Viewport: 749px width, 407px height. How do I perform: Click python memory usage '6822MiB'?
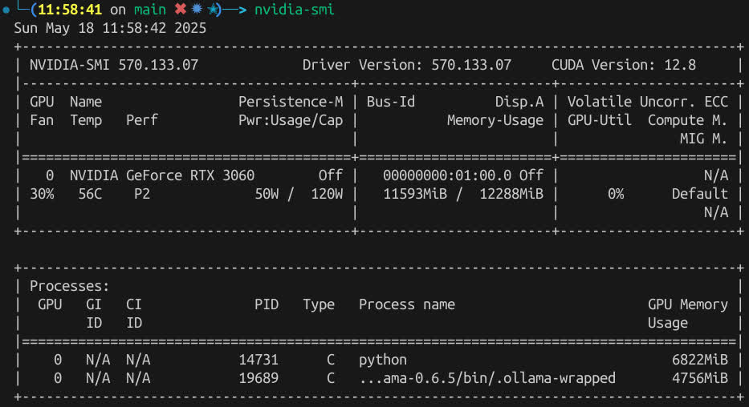(x=700, y=360)
